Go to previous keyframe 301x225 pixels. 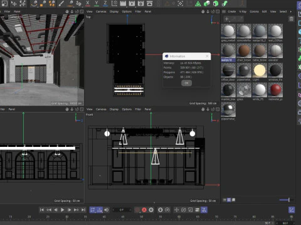tap(49, 210)
